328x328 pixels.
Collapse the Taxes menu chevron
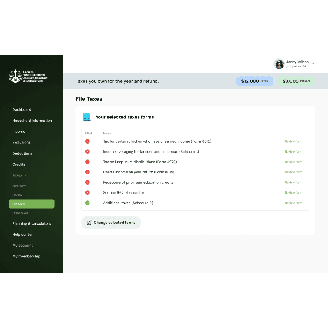point(26,175)
